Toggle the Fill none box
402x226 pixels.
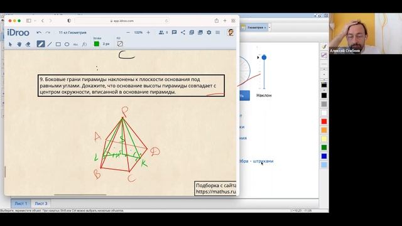click(120, 44)
